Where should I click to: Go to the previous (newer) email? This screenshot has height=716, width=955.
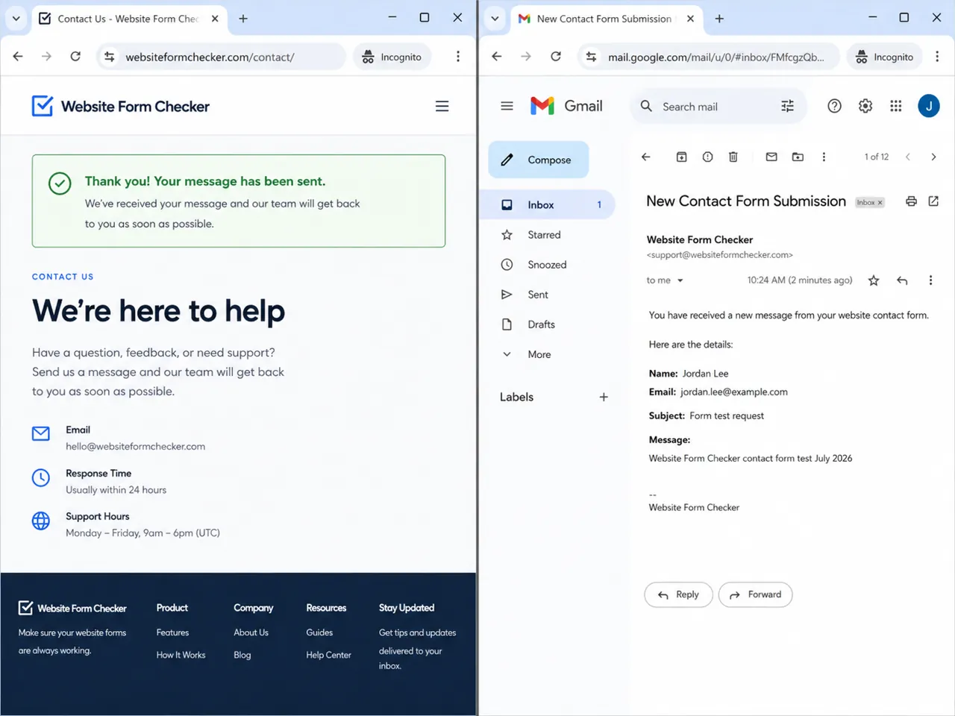pos(908,157)
